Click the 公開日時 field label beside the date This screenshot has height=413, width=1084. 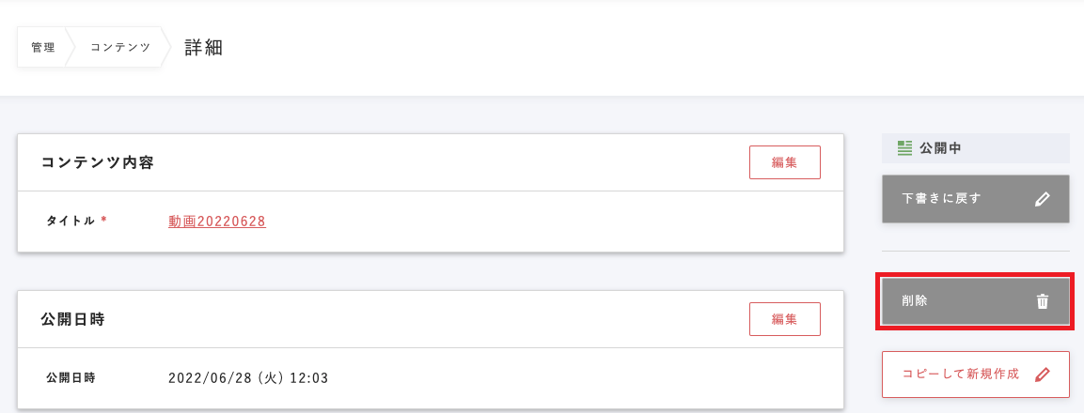pyautogui.click(x=71, y=378)
